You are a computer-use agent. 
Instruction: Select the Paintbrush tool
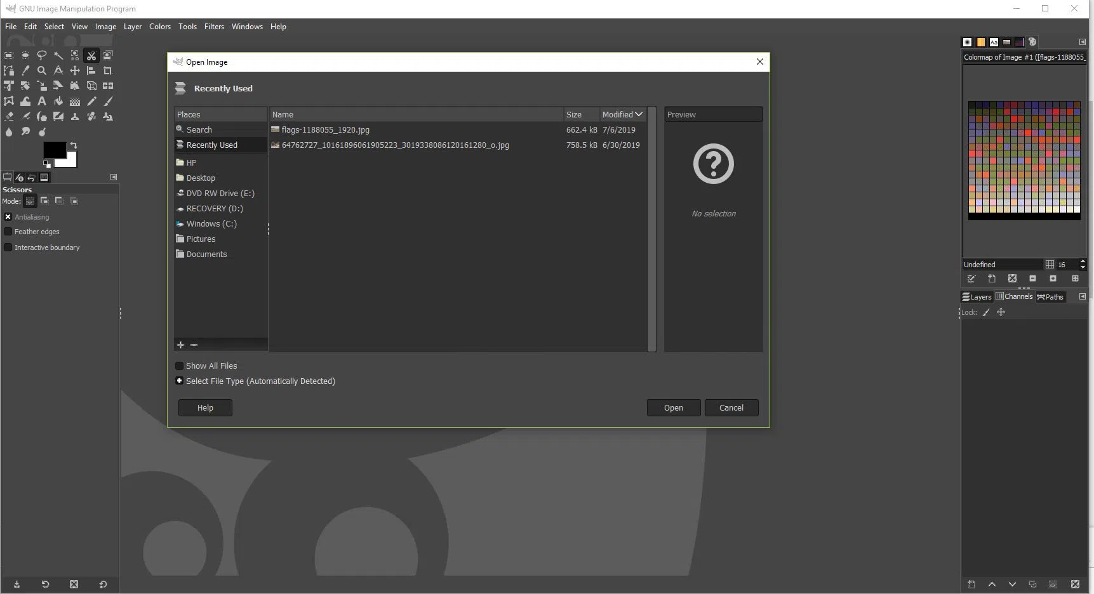[108, 102]
